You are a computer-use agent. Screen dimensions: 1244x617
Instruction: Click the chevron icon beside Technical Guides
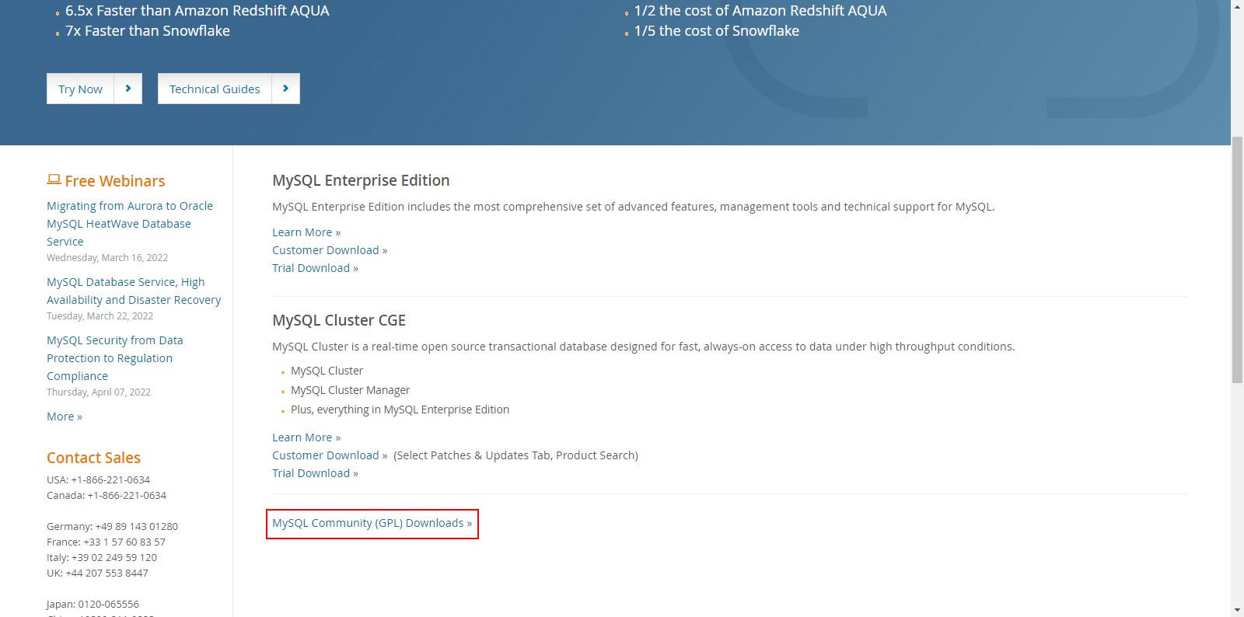[x=286, y=89]
